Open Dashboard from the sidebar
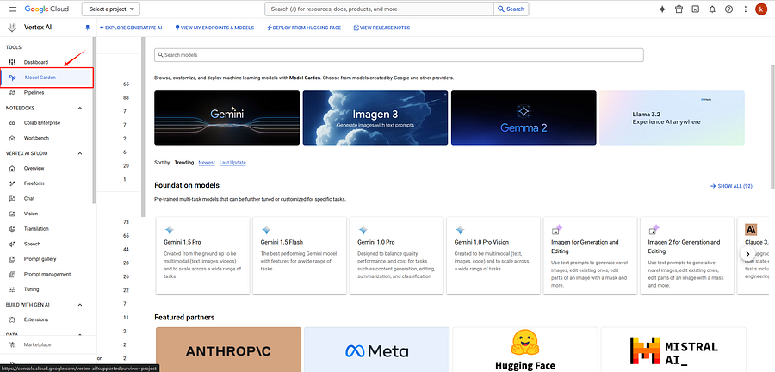Viewport: 775px width, 372px height. coord(36,62)
